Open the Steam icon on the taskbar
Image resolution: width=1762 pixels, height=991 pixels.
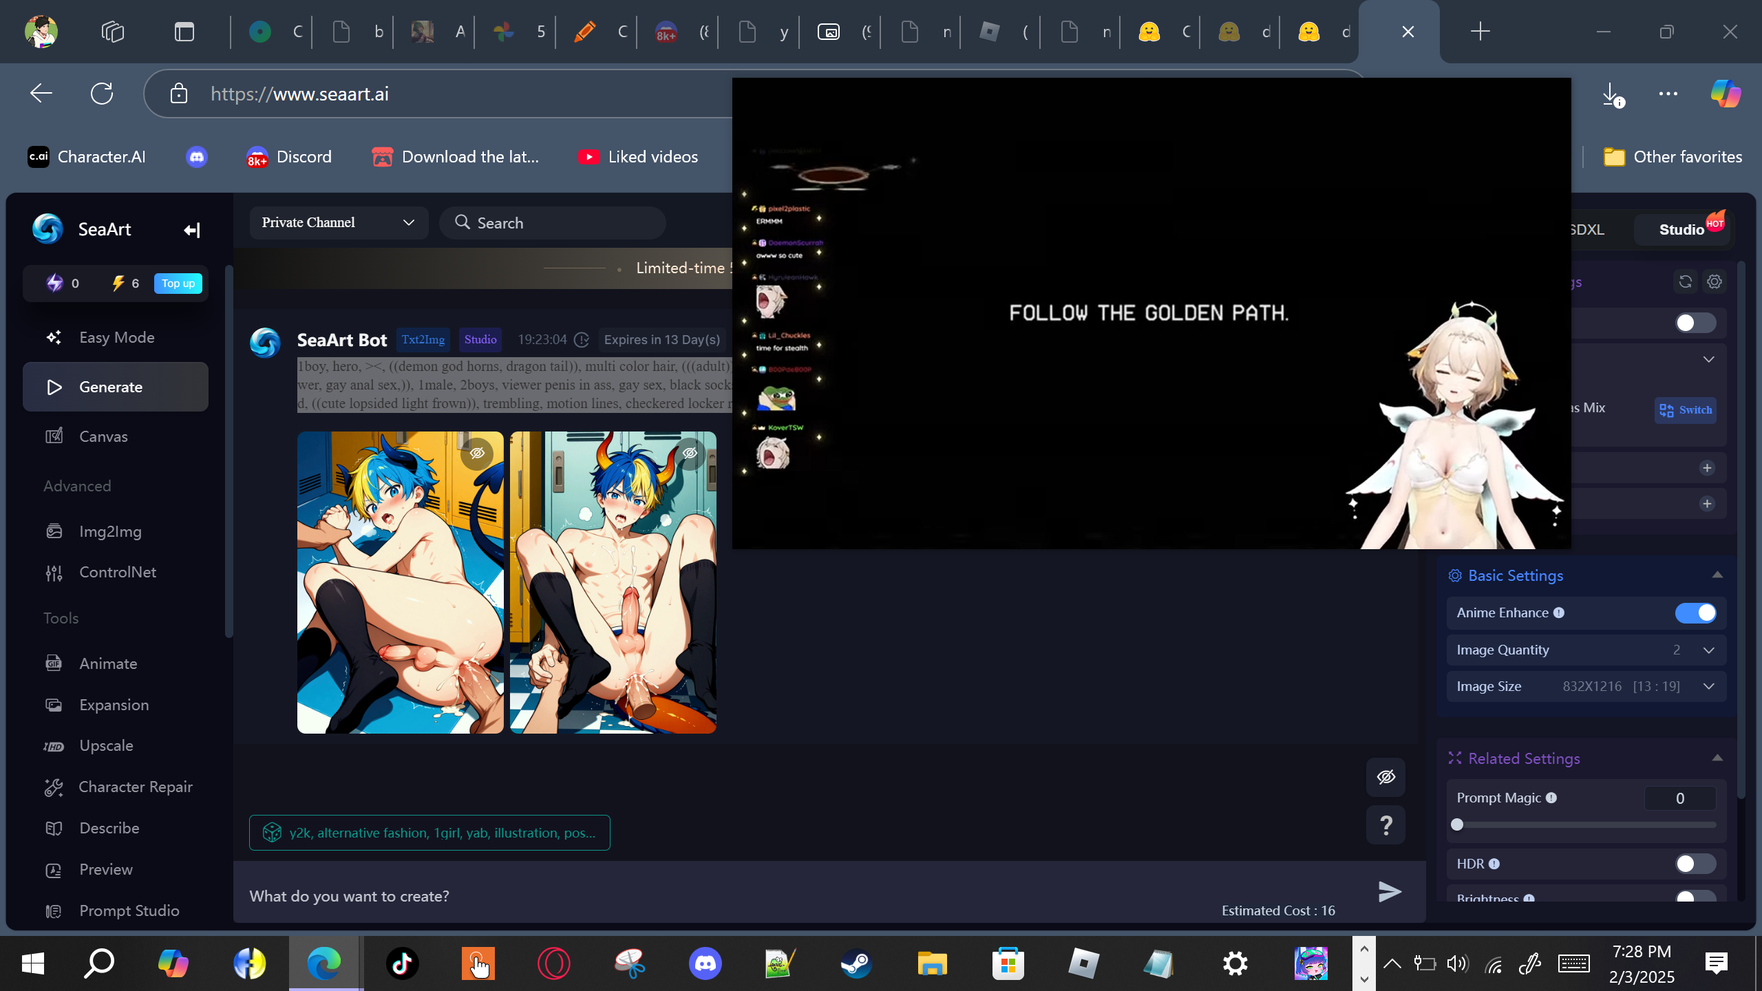tap(856, 963)
